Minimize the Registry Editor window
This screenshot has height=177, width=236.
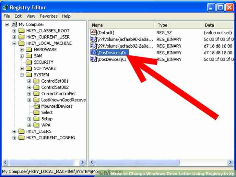(x=211, y=7)
